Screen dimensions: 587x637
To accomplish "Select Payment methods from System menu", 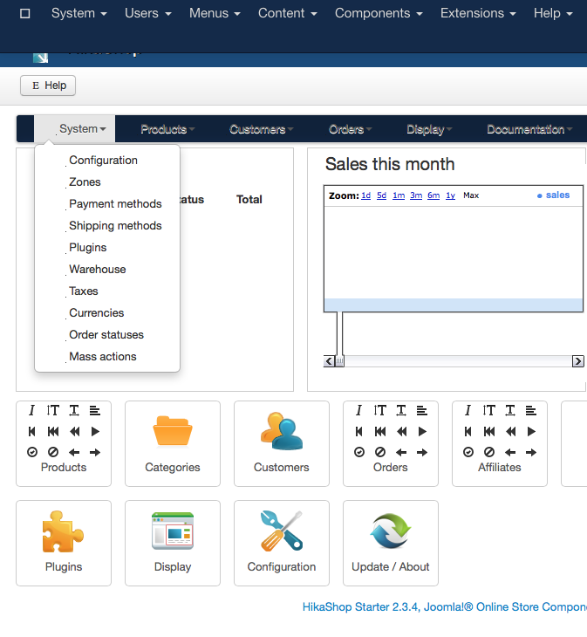I will pos(115,204).
